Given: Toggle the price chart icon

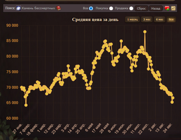Looking at the screenshot, I should coord(173,8).
